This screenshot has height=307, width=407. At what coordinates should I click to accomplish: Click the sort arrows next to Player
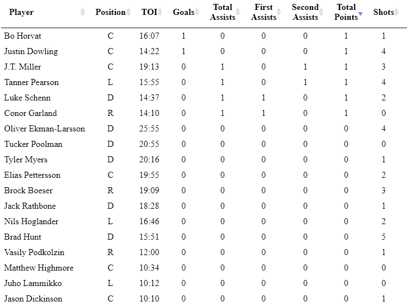point(83,12)
